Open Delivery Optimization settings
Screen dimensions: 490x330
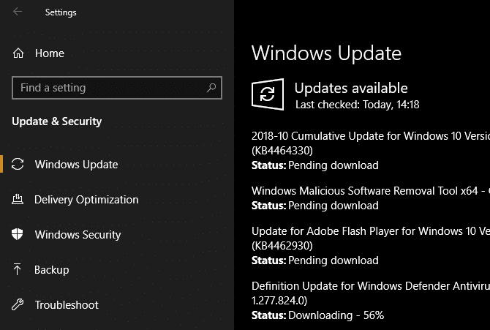pyautogui.click(x=86, y=200)
